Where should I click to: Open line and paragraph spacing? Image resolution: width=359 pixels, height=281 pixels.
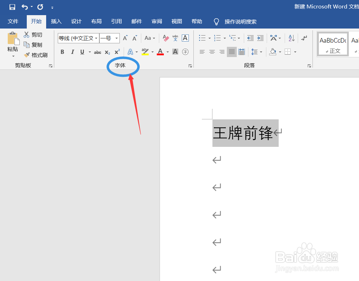[255, 52]
